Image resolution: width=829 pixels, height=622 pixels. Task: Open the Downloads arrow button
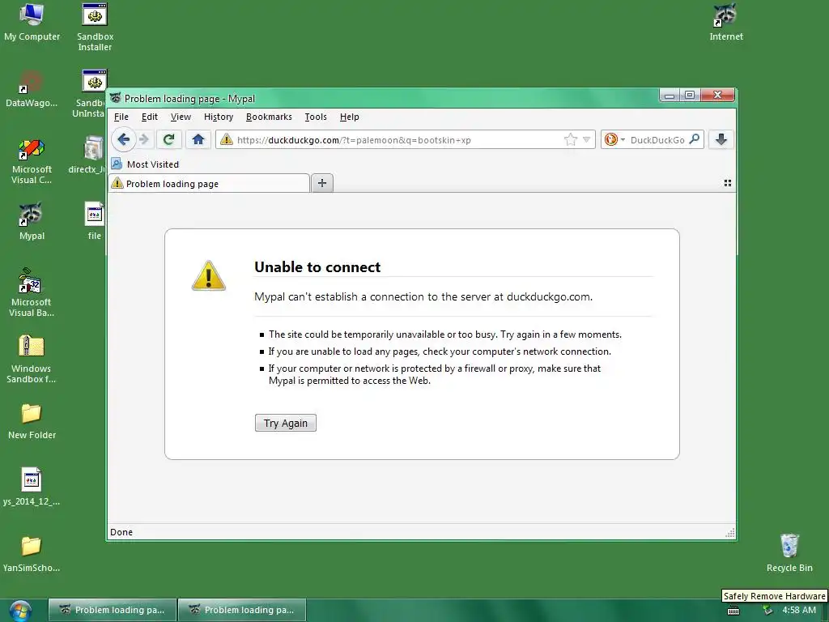point(721,139)
